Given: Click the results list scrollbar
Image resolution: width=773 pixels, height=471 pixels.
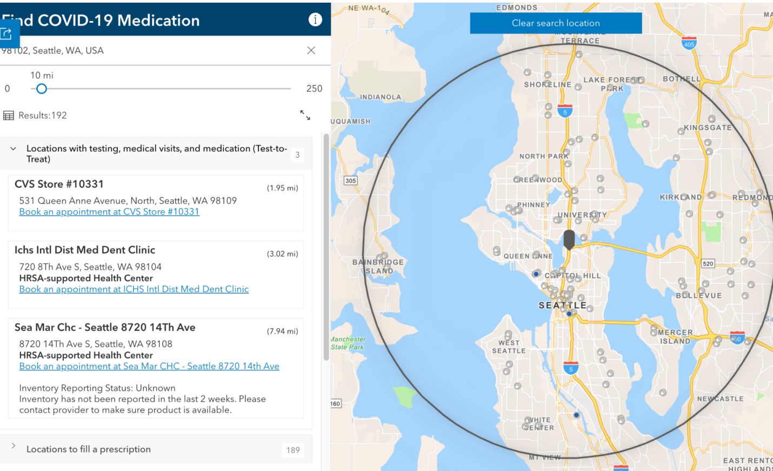Looking at the screenshot, I should (326, 246).
